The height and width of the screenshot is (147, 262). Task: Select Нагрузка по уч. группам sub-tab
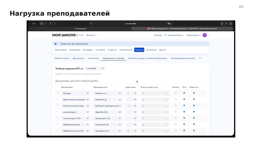tap(113, 58)
